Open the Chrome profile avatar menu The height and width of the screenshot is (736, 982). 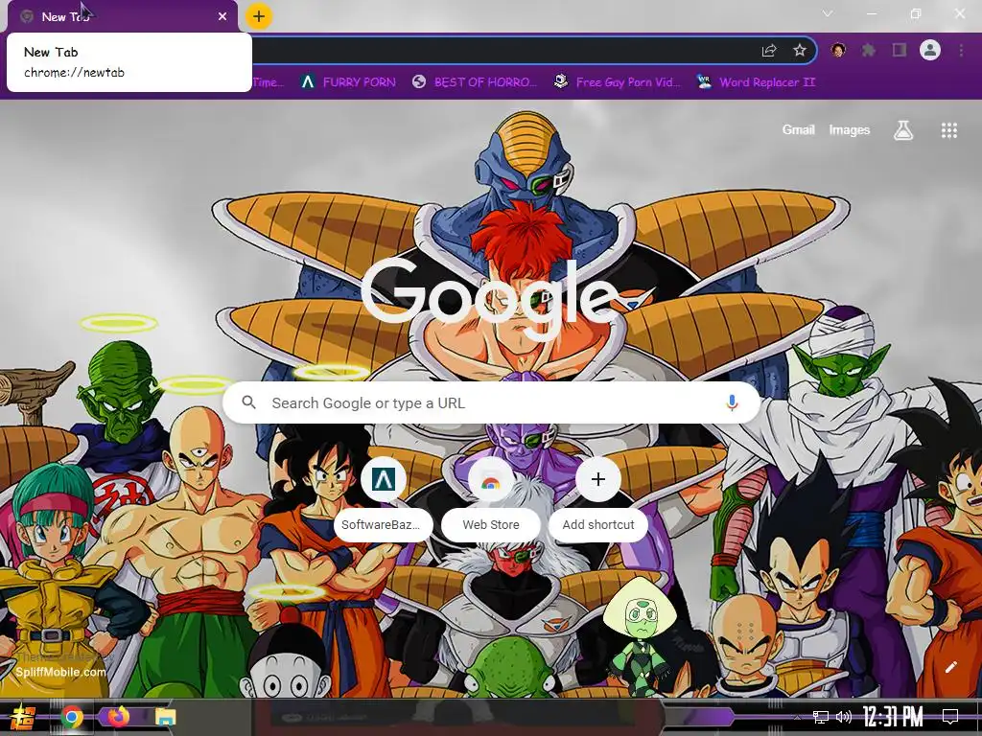click(x=930, y=50)
